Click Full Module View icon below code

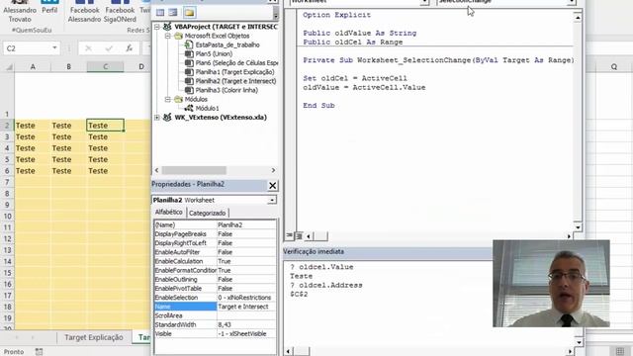point(299,235)
